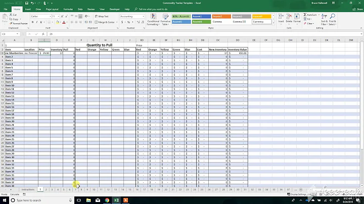The height and width of the screenshot is (204, 364).
Task: Click the Cut scissors icon
Action: tap(11, 15)
